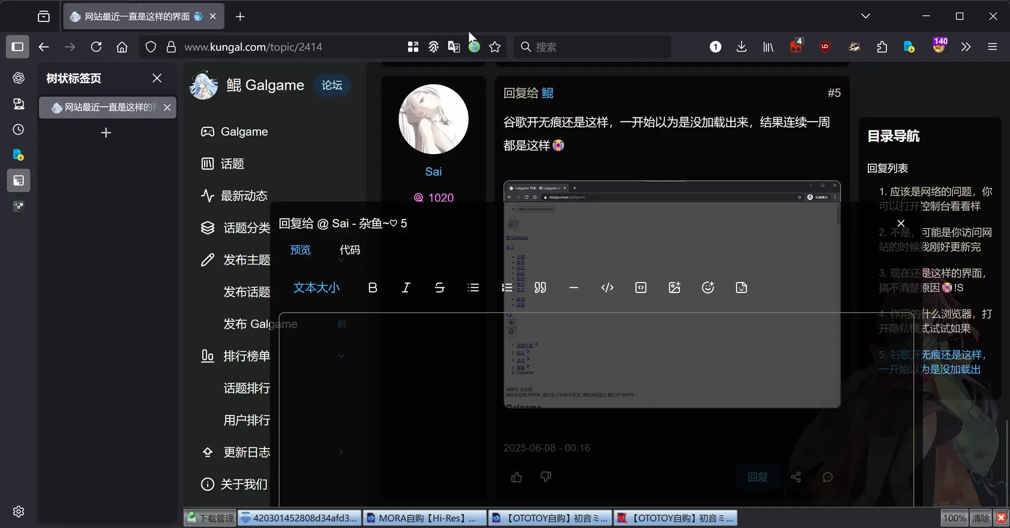This screenshot has width=1010, height=528.
Task: Open browser downloads panel
Action: [x=741, y=47]
